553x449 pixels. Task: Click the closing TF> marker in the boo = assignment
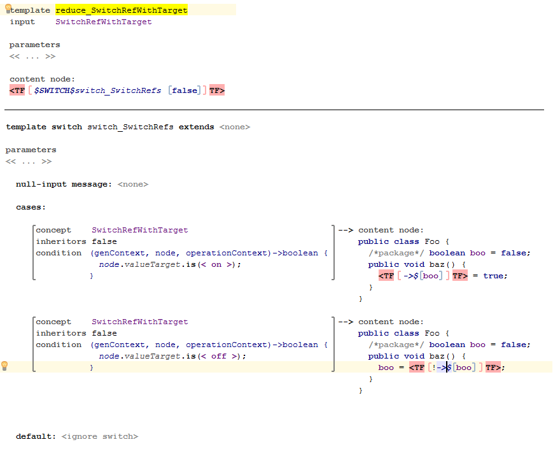point(493,367)
